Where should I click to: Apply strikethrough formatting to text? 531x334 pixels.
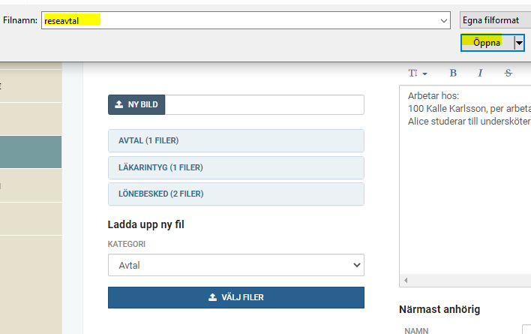click(508, 73)
